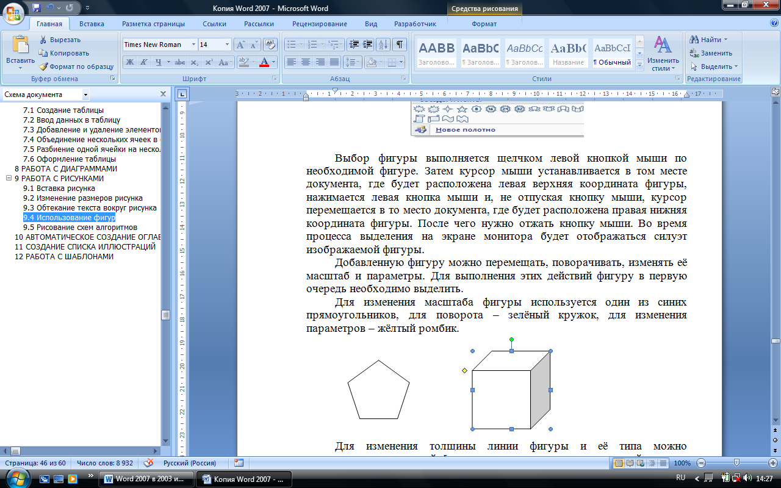Click the Cut (Вырезать) button
781x488 pixels.
point(60,40)
